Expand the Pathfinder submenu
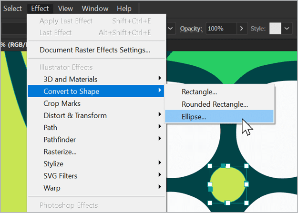The height and width of the screenshot is (213, 298). [96, 140]
